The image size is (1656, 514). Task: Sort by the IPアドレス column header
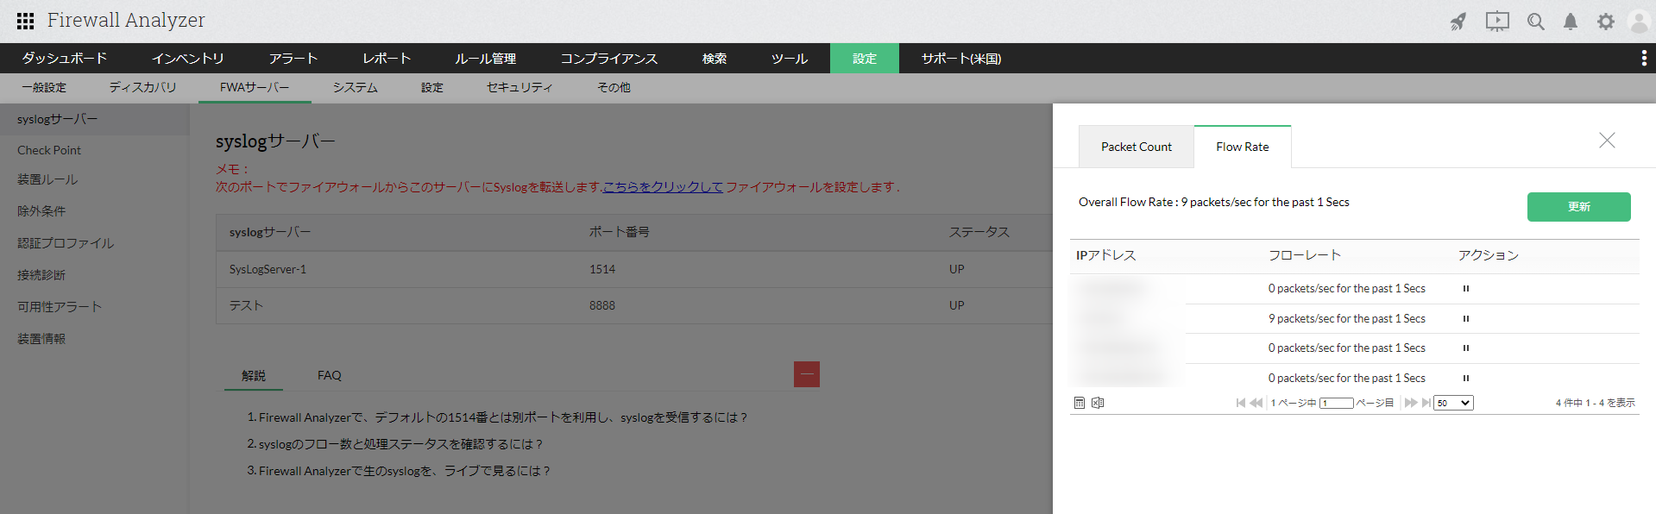pyautogui.click(x=1106, y=255)
